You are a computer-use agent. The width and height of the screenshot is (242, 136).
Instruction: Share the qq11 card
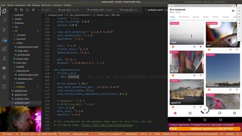(x=230, y=49)
